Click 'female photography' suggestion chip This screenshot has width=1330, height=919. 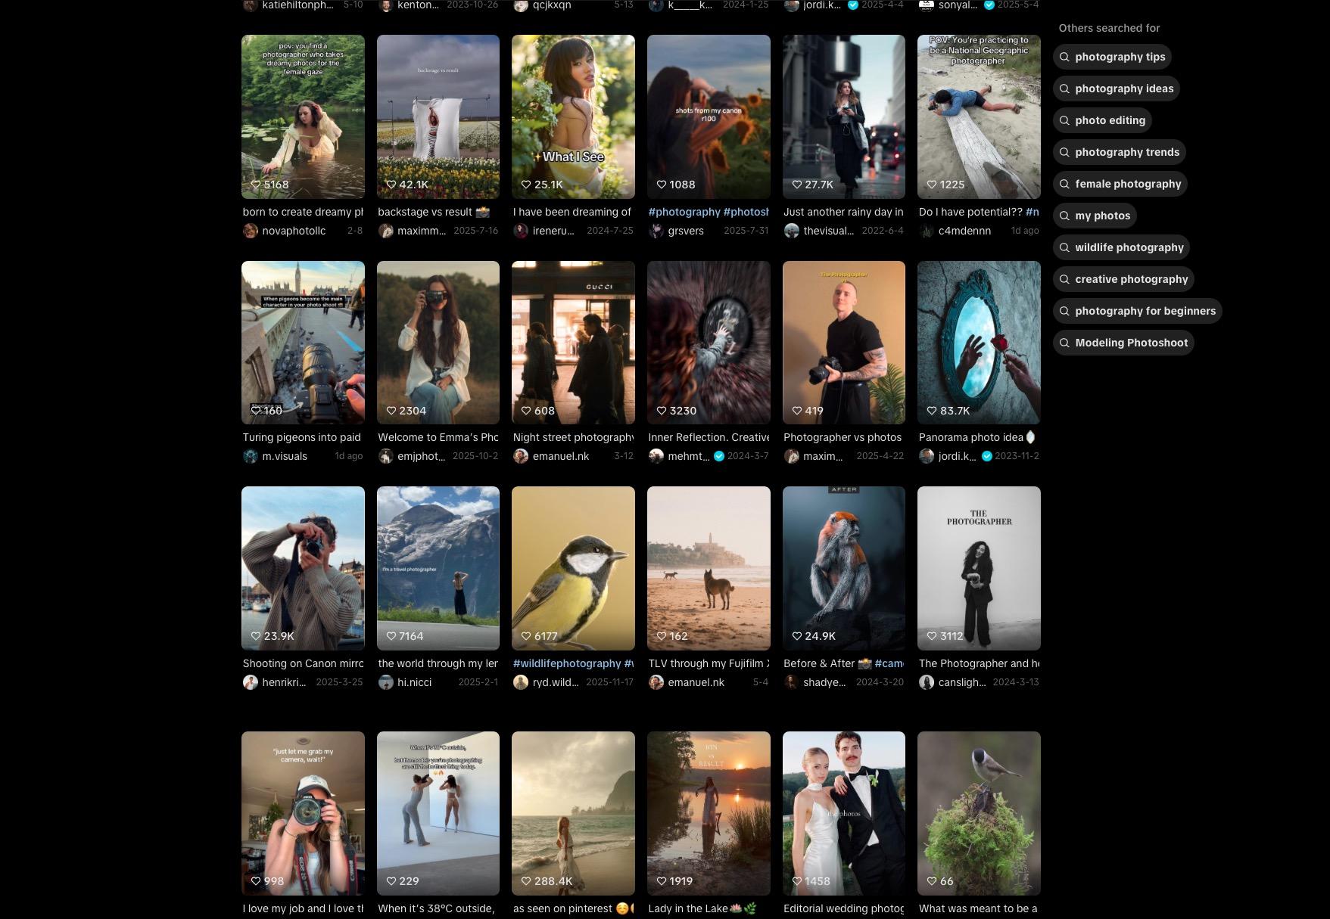pyautogui.click(x=1120, y=184)
